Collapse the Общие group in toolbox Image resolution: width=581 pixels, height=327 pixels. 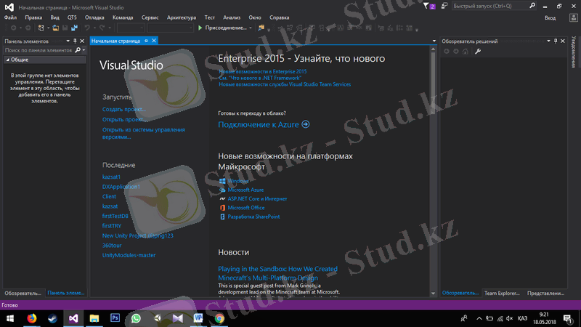click(x=6, y=60)
